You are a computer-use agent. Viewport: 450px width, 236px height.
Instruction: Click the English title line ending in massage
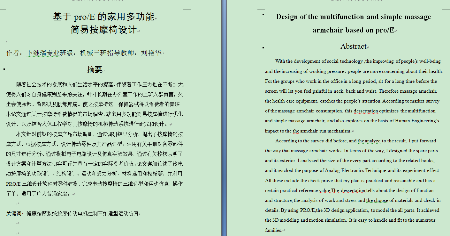(x=353, y=17)
